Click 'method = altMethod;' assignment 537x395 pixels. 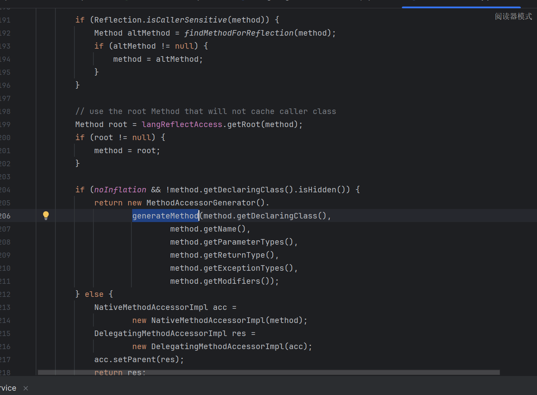pos(158,59)
